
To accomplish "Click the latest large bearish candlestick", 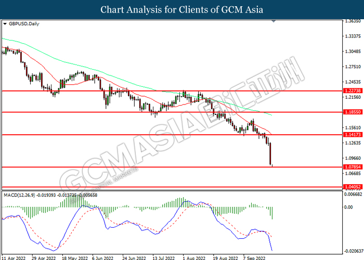I will [270, 154].
